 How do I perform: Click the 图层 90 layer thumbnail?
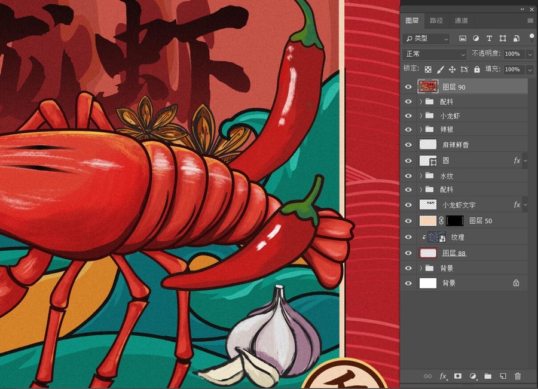pyautogui.click(x=428, y=87)
